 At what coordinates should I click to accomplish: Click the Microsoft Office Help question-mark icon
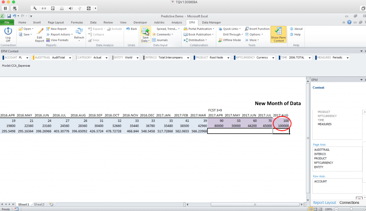(349, 22)
